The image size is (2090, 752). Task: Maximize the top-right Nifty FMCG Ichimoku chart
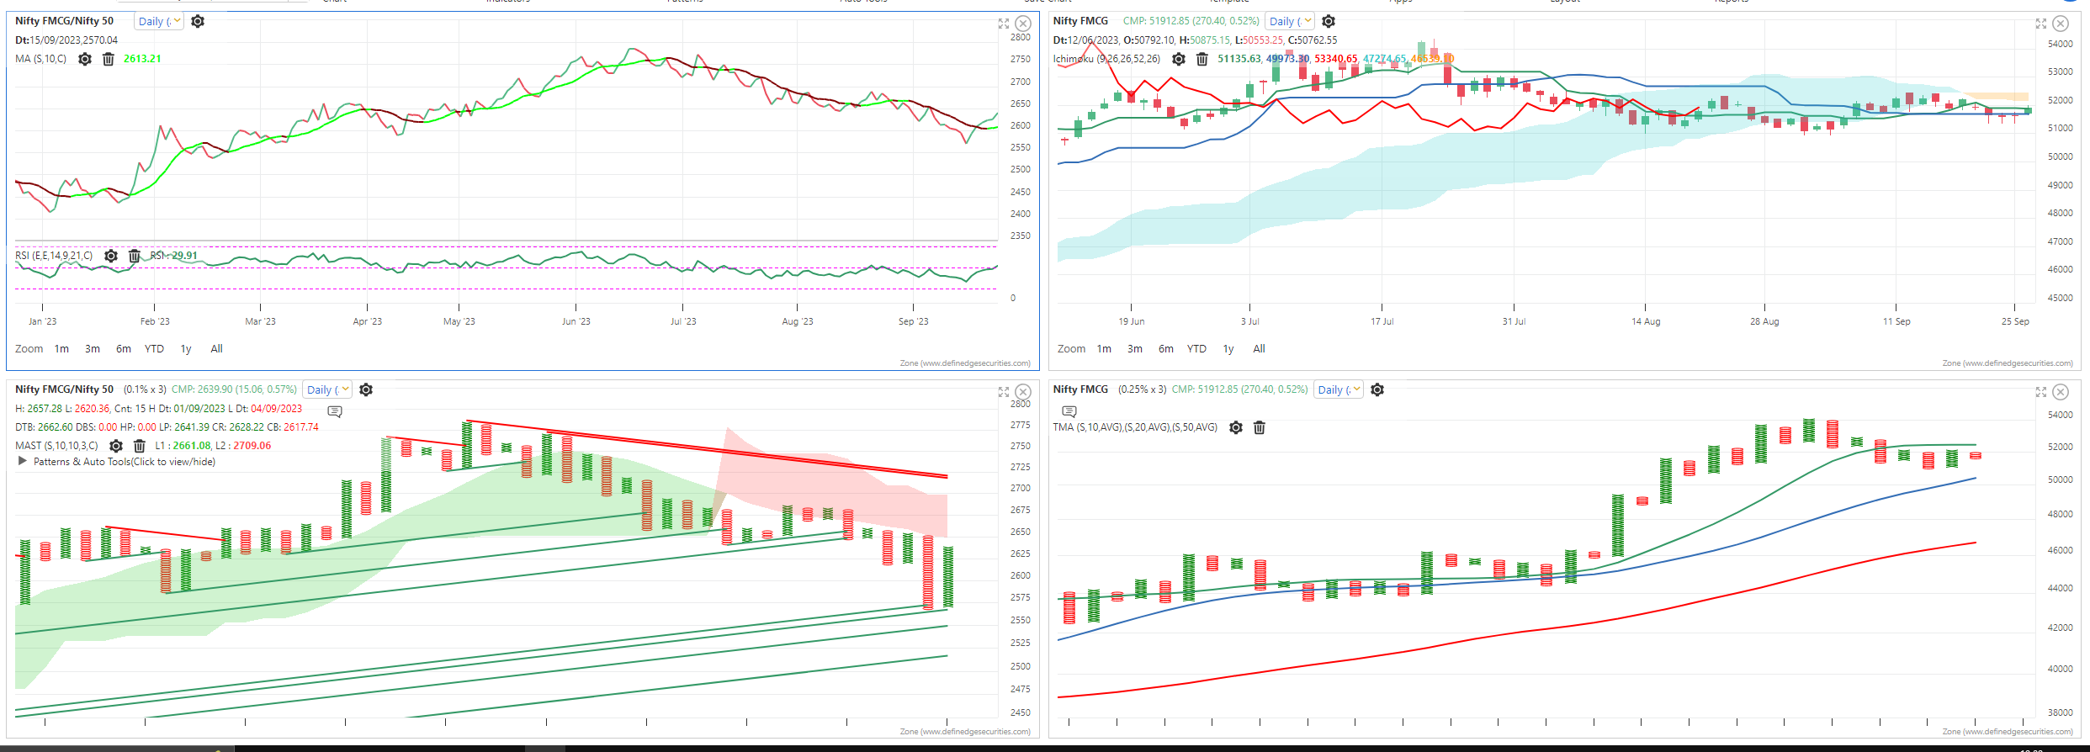[x=2040, y=24]
